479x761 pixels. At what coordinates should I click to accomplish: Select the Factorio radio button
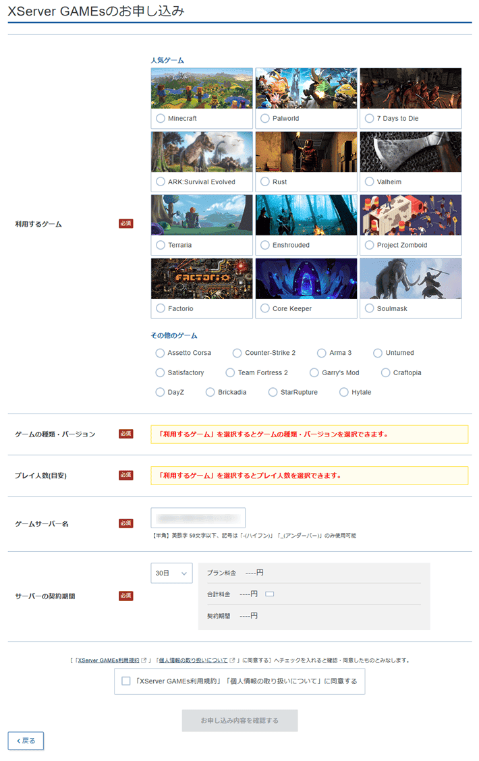(161, 308)
